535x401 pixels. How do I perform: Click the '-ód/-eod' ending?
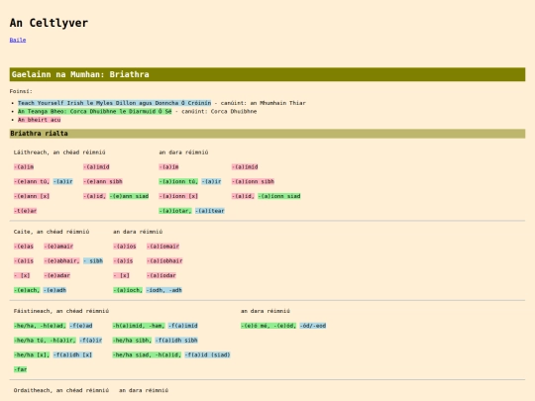click(x=313, y=326)
